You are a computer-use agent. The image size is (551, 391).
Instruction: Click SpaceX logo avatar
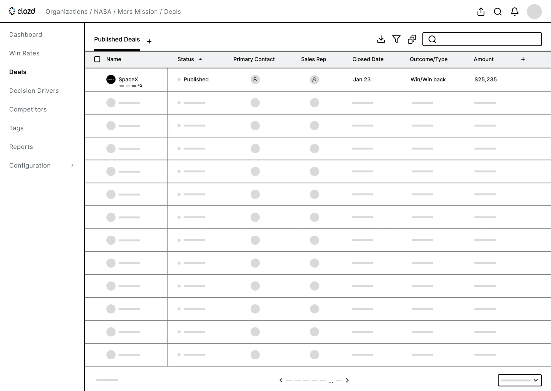coord(111,79)
